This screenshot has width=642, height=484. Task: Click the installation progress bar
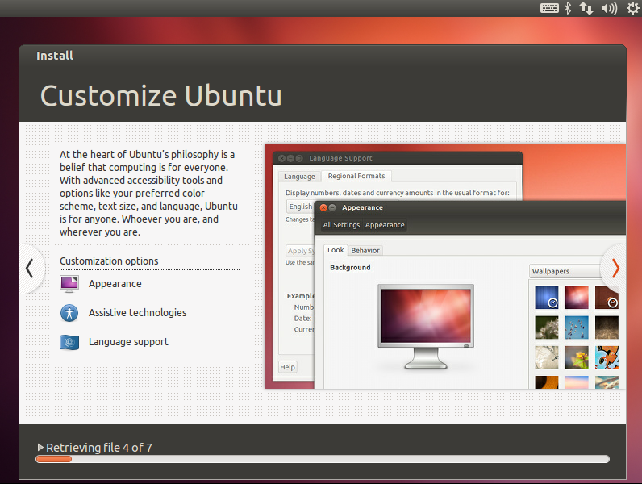pos(323,459)
